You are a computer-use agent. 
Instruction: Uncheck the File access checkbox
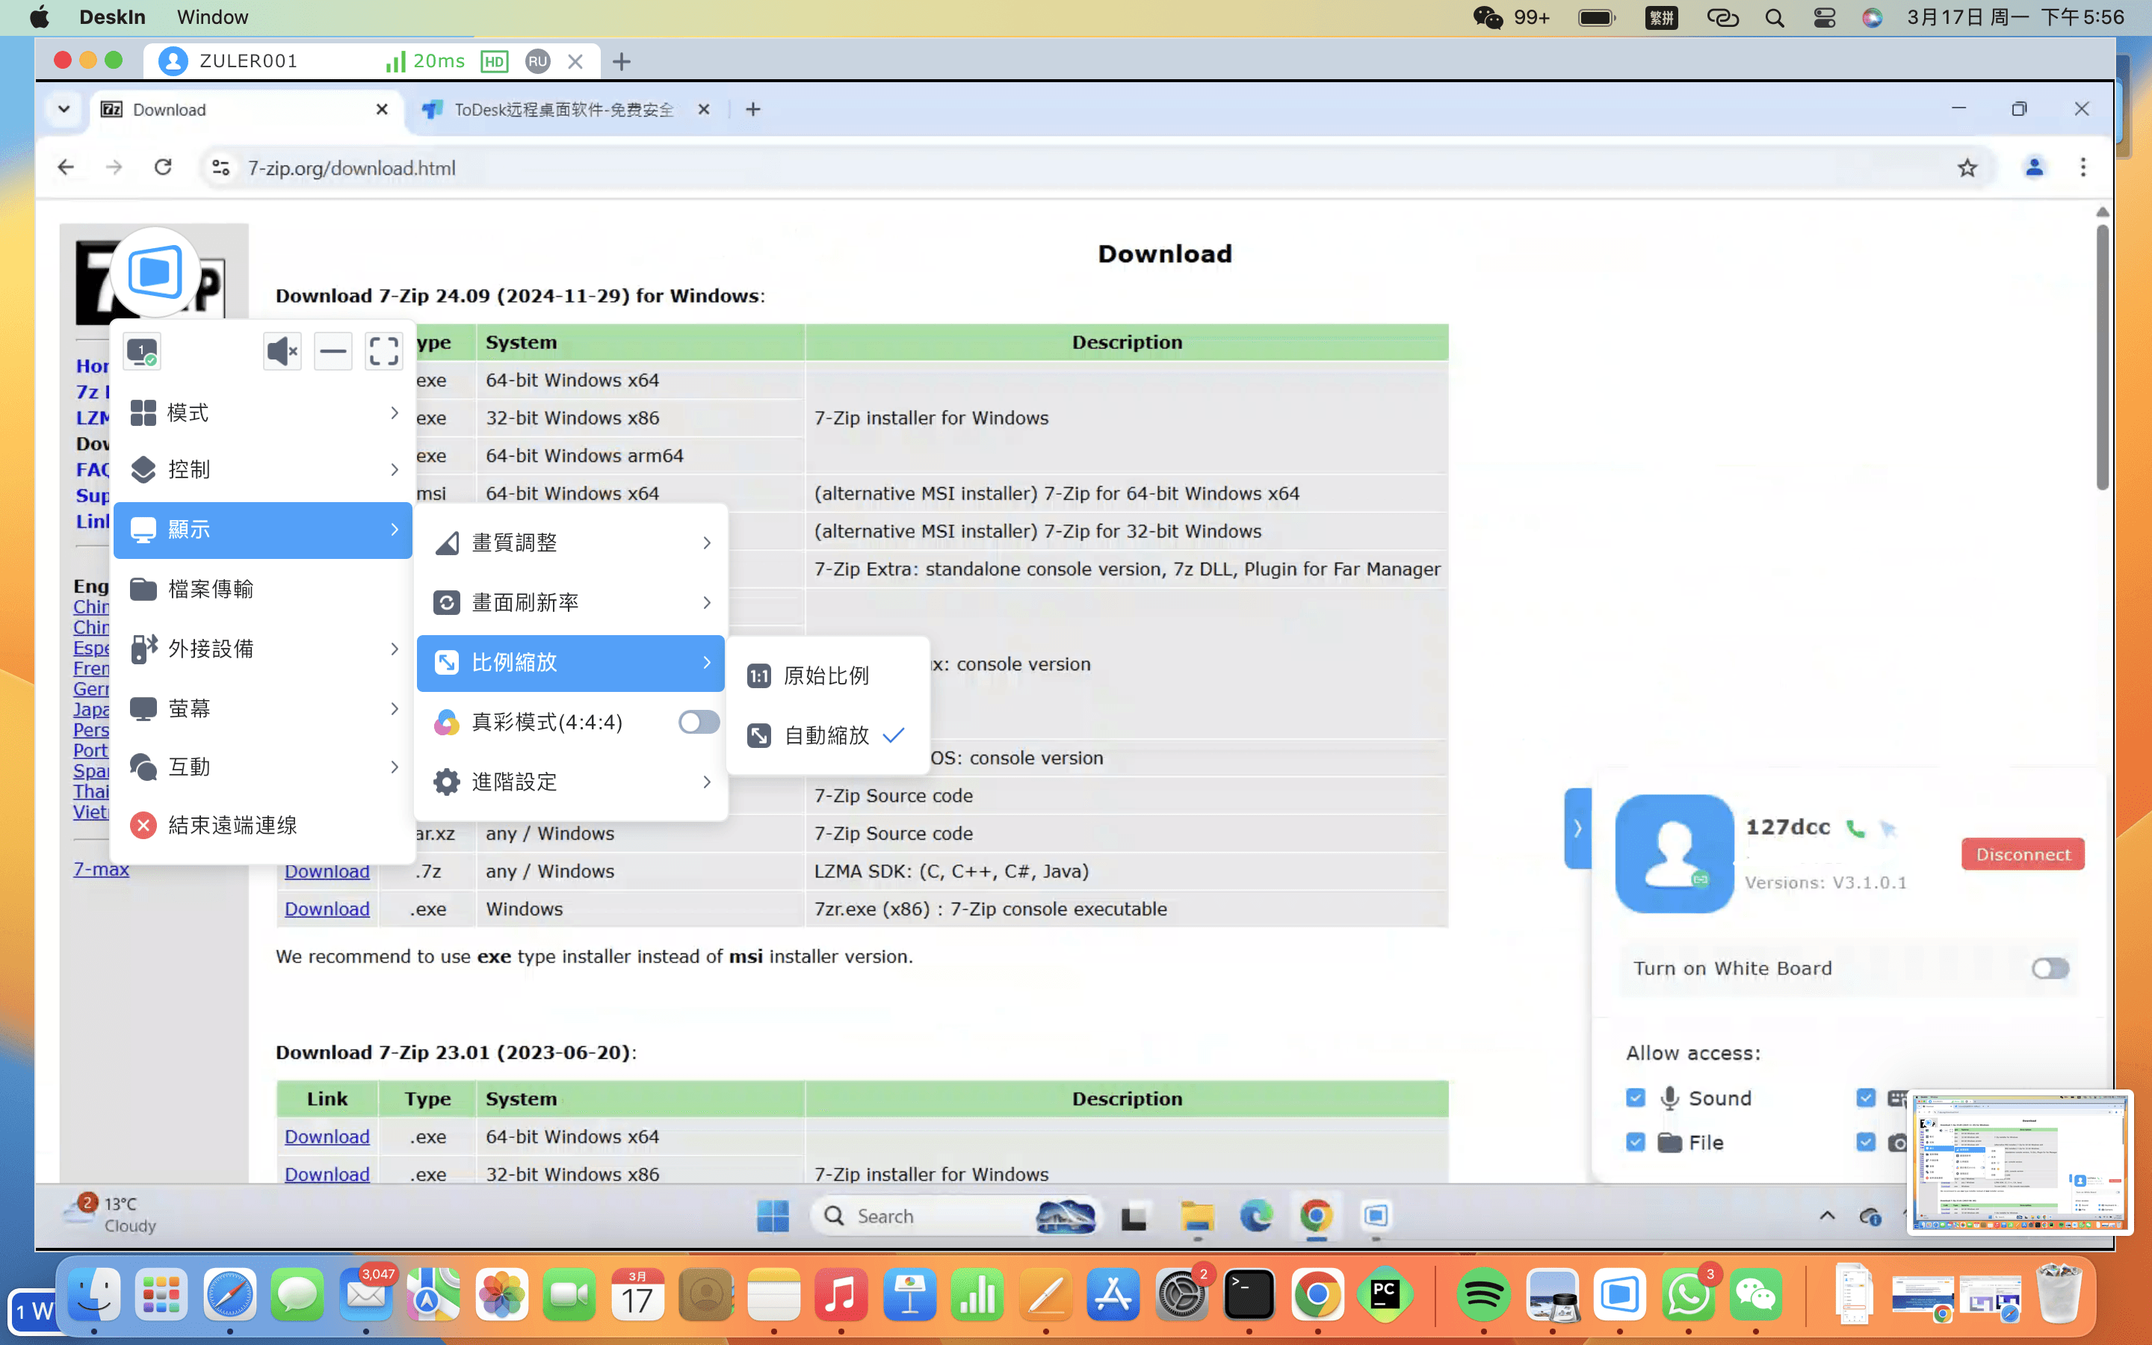click(x=1636, y=1143)
